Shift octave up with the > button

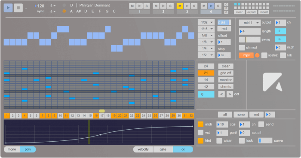230,94
